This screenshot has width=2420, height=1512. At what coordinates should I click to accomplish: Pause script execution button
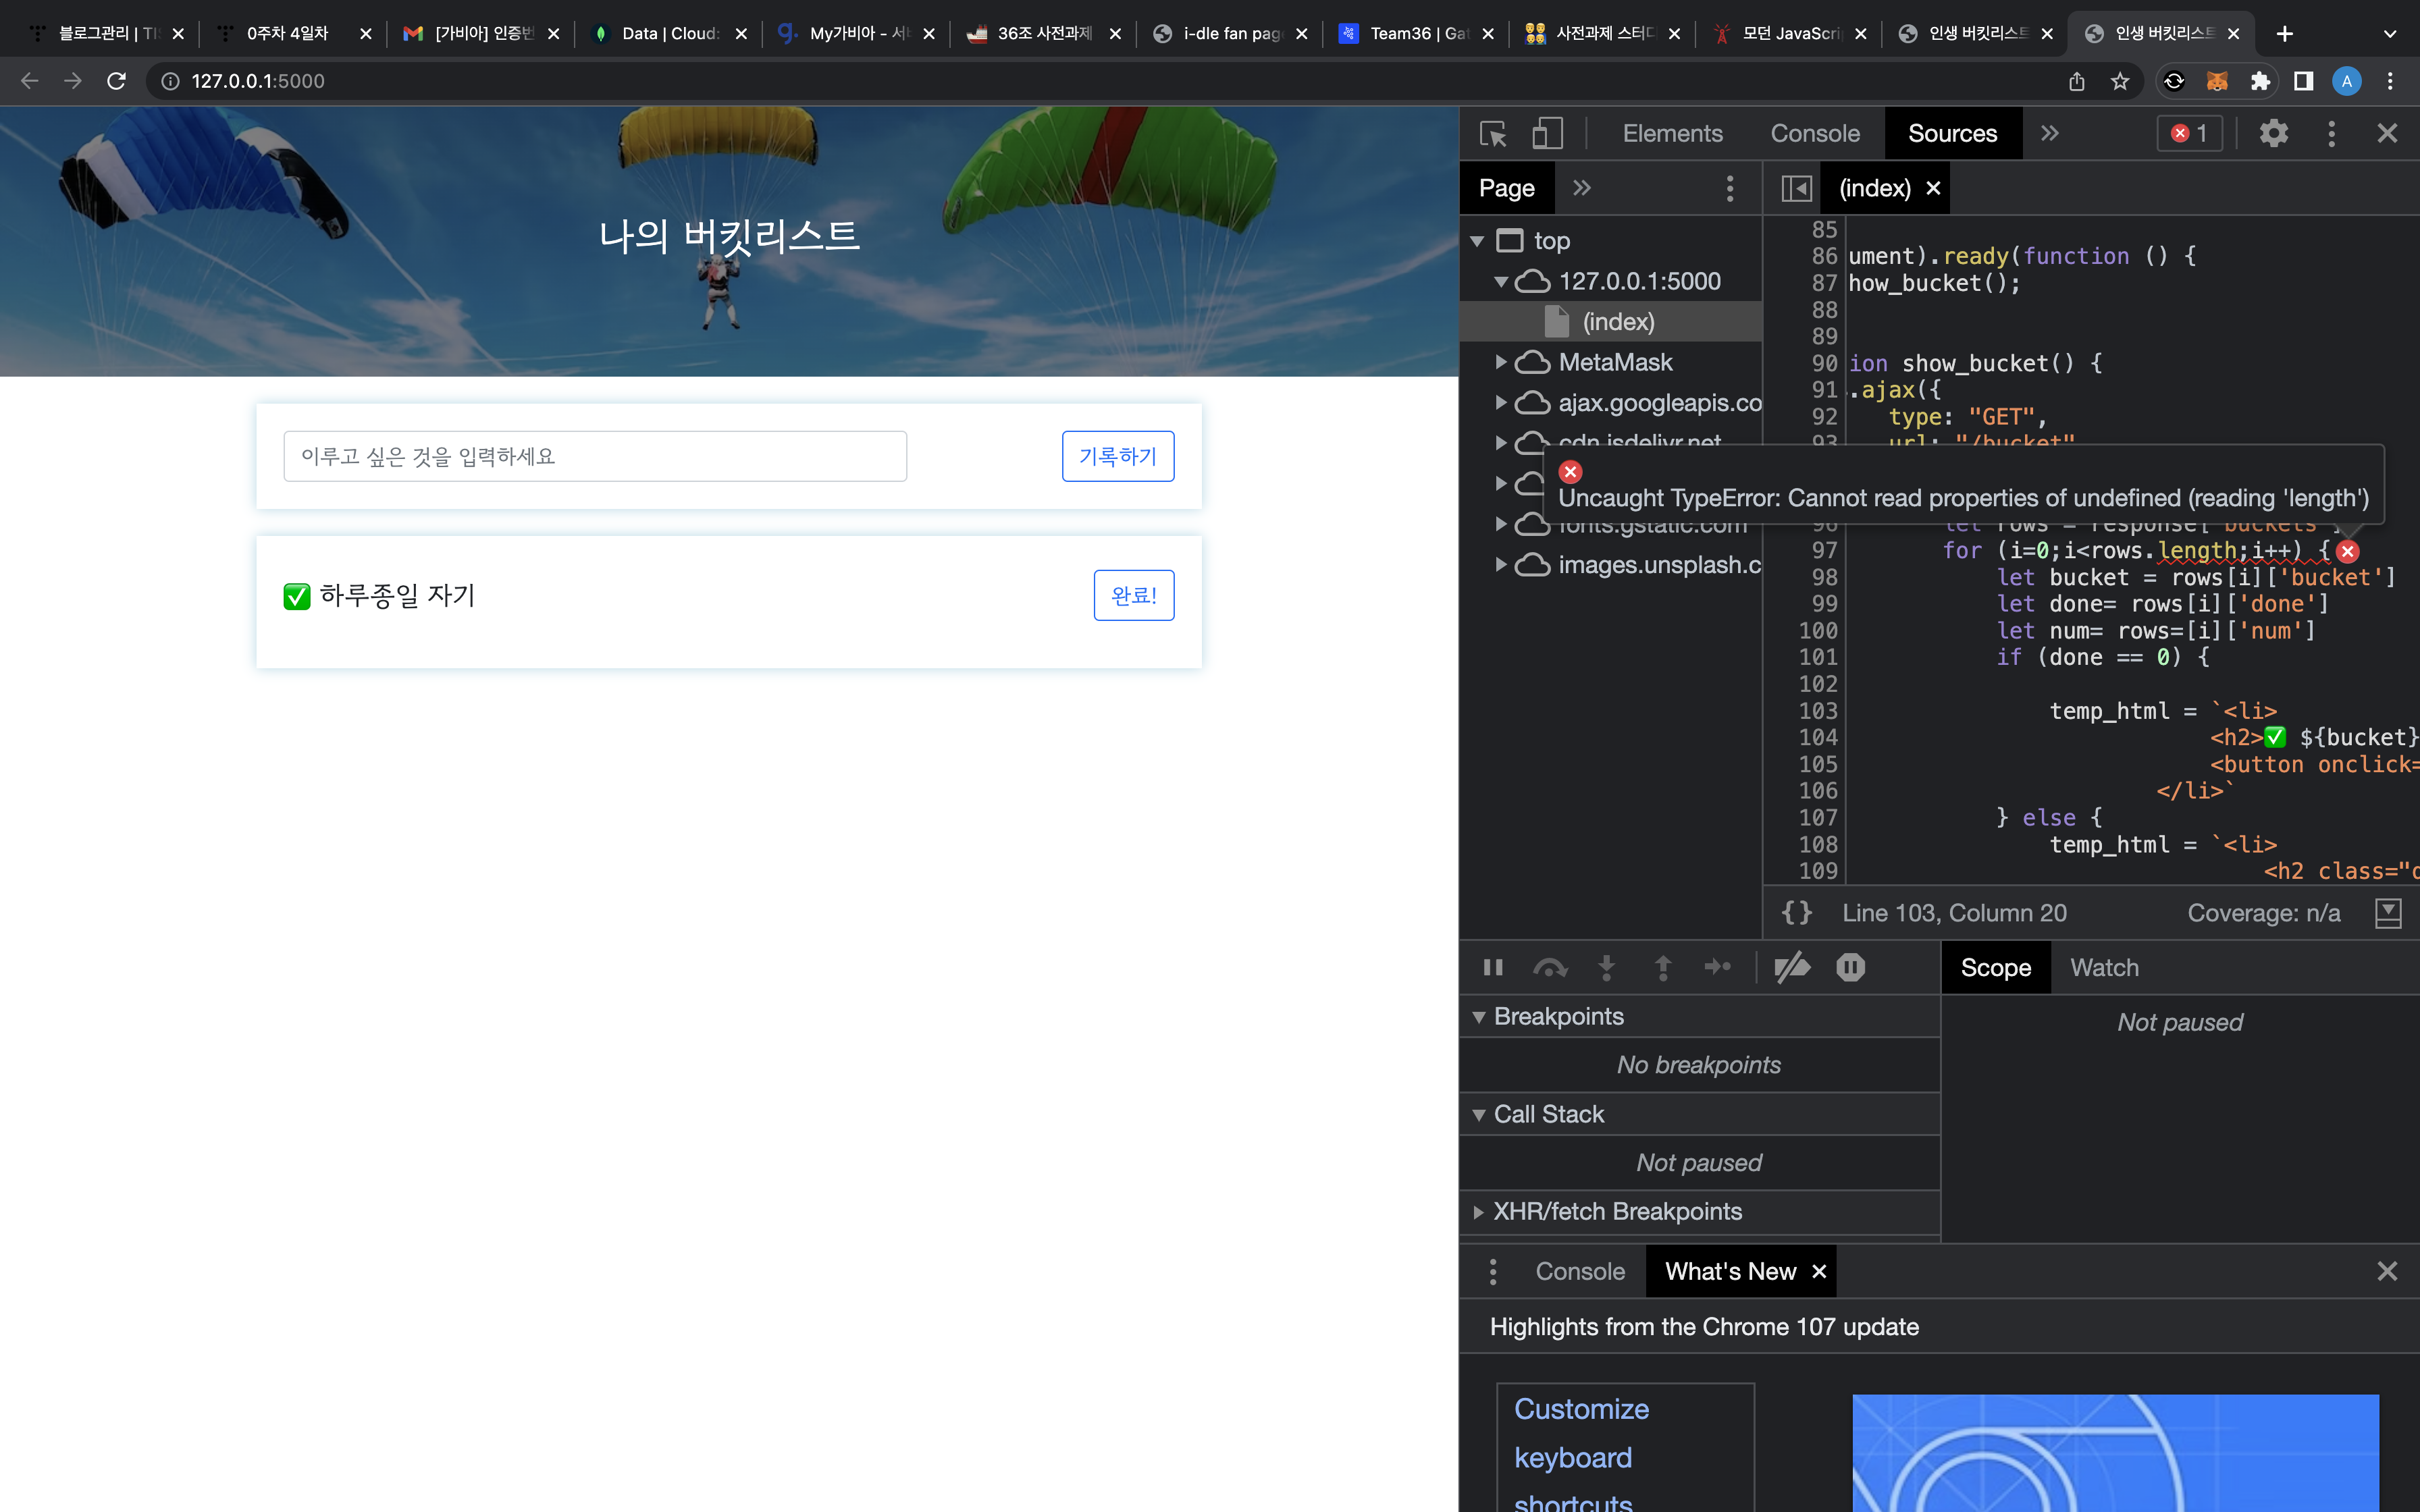click(x=1493, y=967)
